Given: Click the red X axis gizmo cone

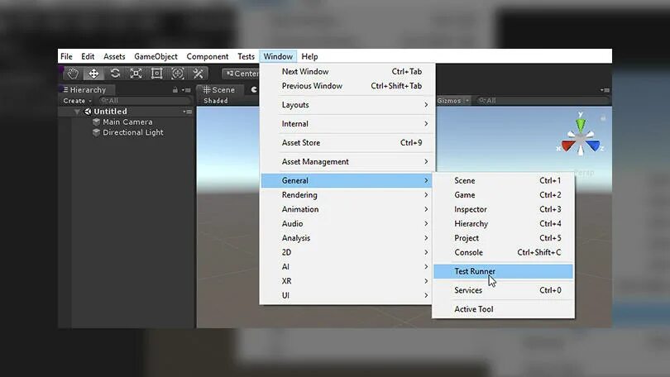Looking at the screenshot, I should [x=568, y=146].
